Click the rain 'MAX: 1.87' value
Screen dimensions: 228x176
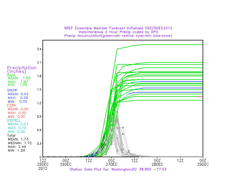[x=18, y=82]
